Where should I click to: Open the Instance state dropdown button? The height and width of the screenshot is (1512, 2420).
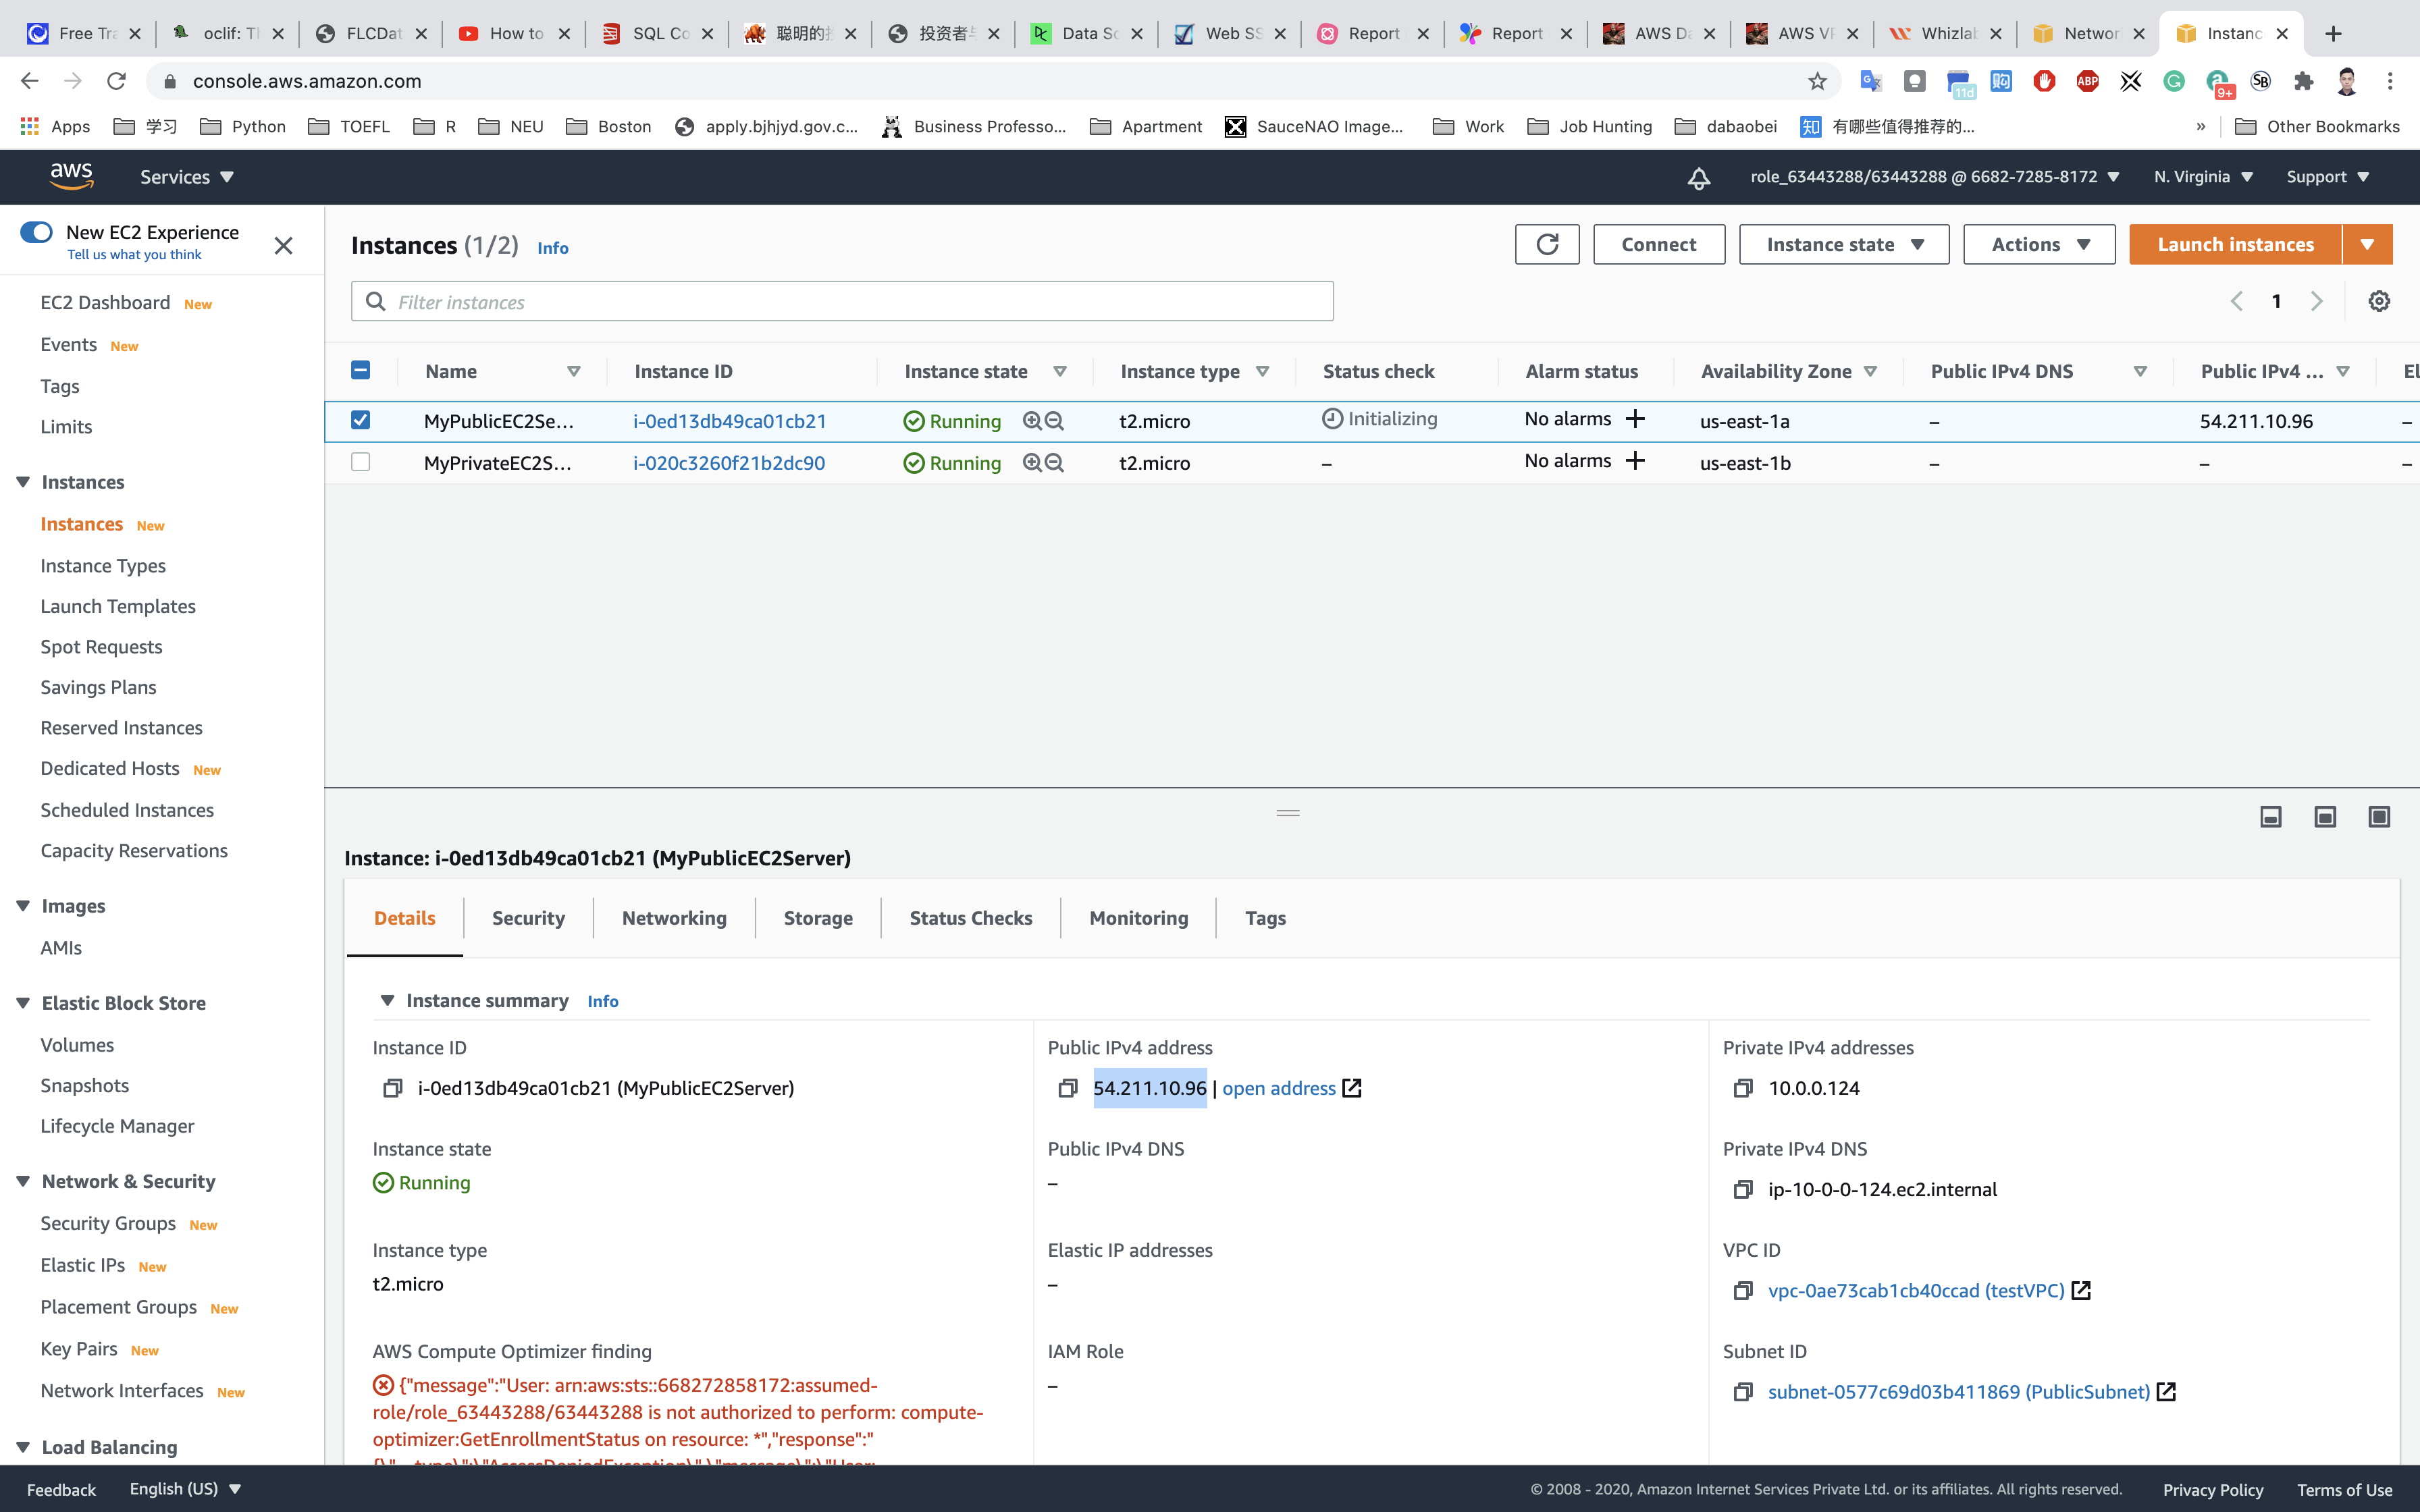point(1843,244)
